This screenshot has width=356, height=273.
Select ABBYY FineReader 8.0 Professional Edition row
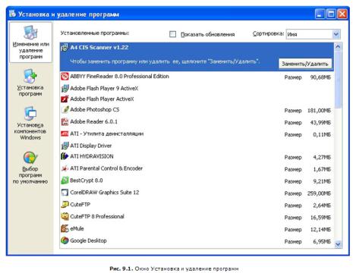(x=197, y=77)
